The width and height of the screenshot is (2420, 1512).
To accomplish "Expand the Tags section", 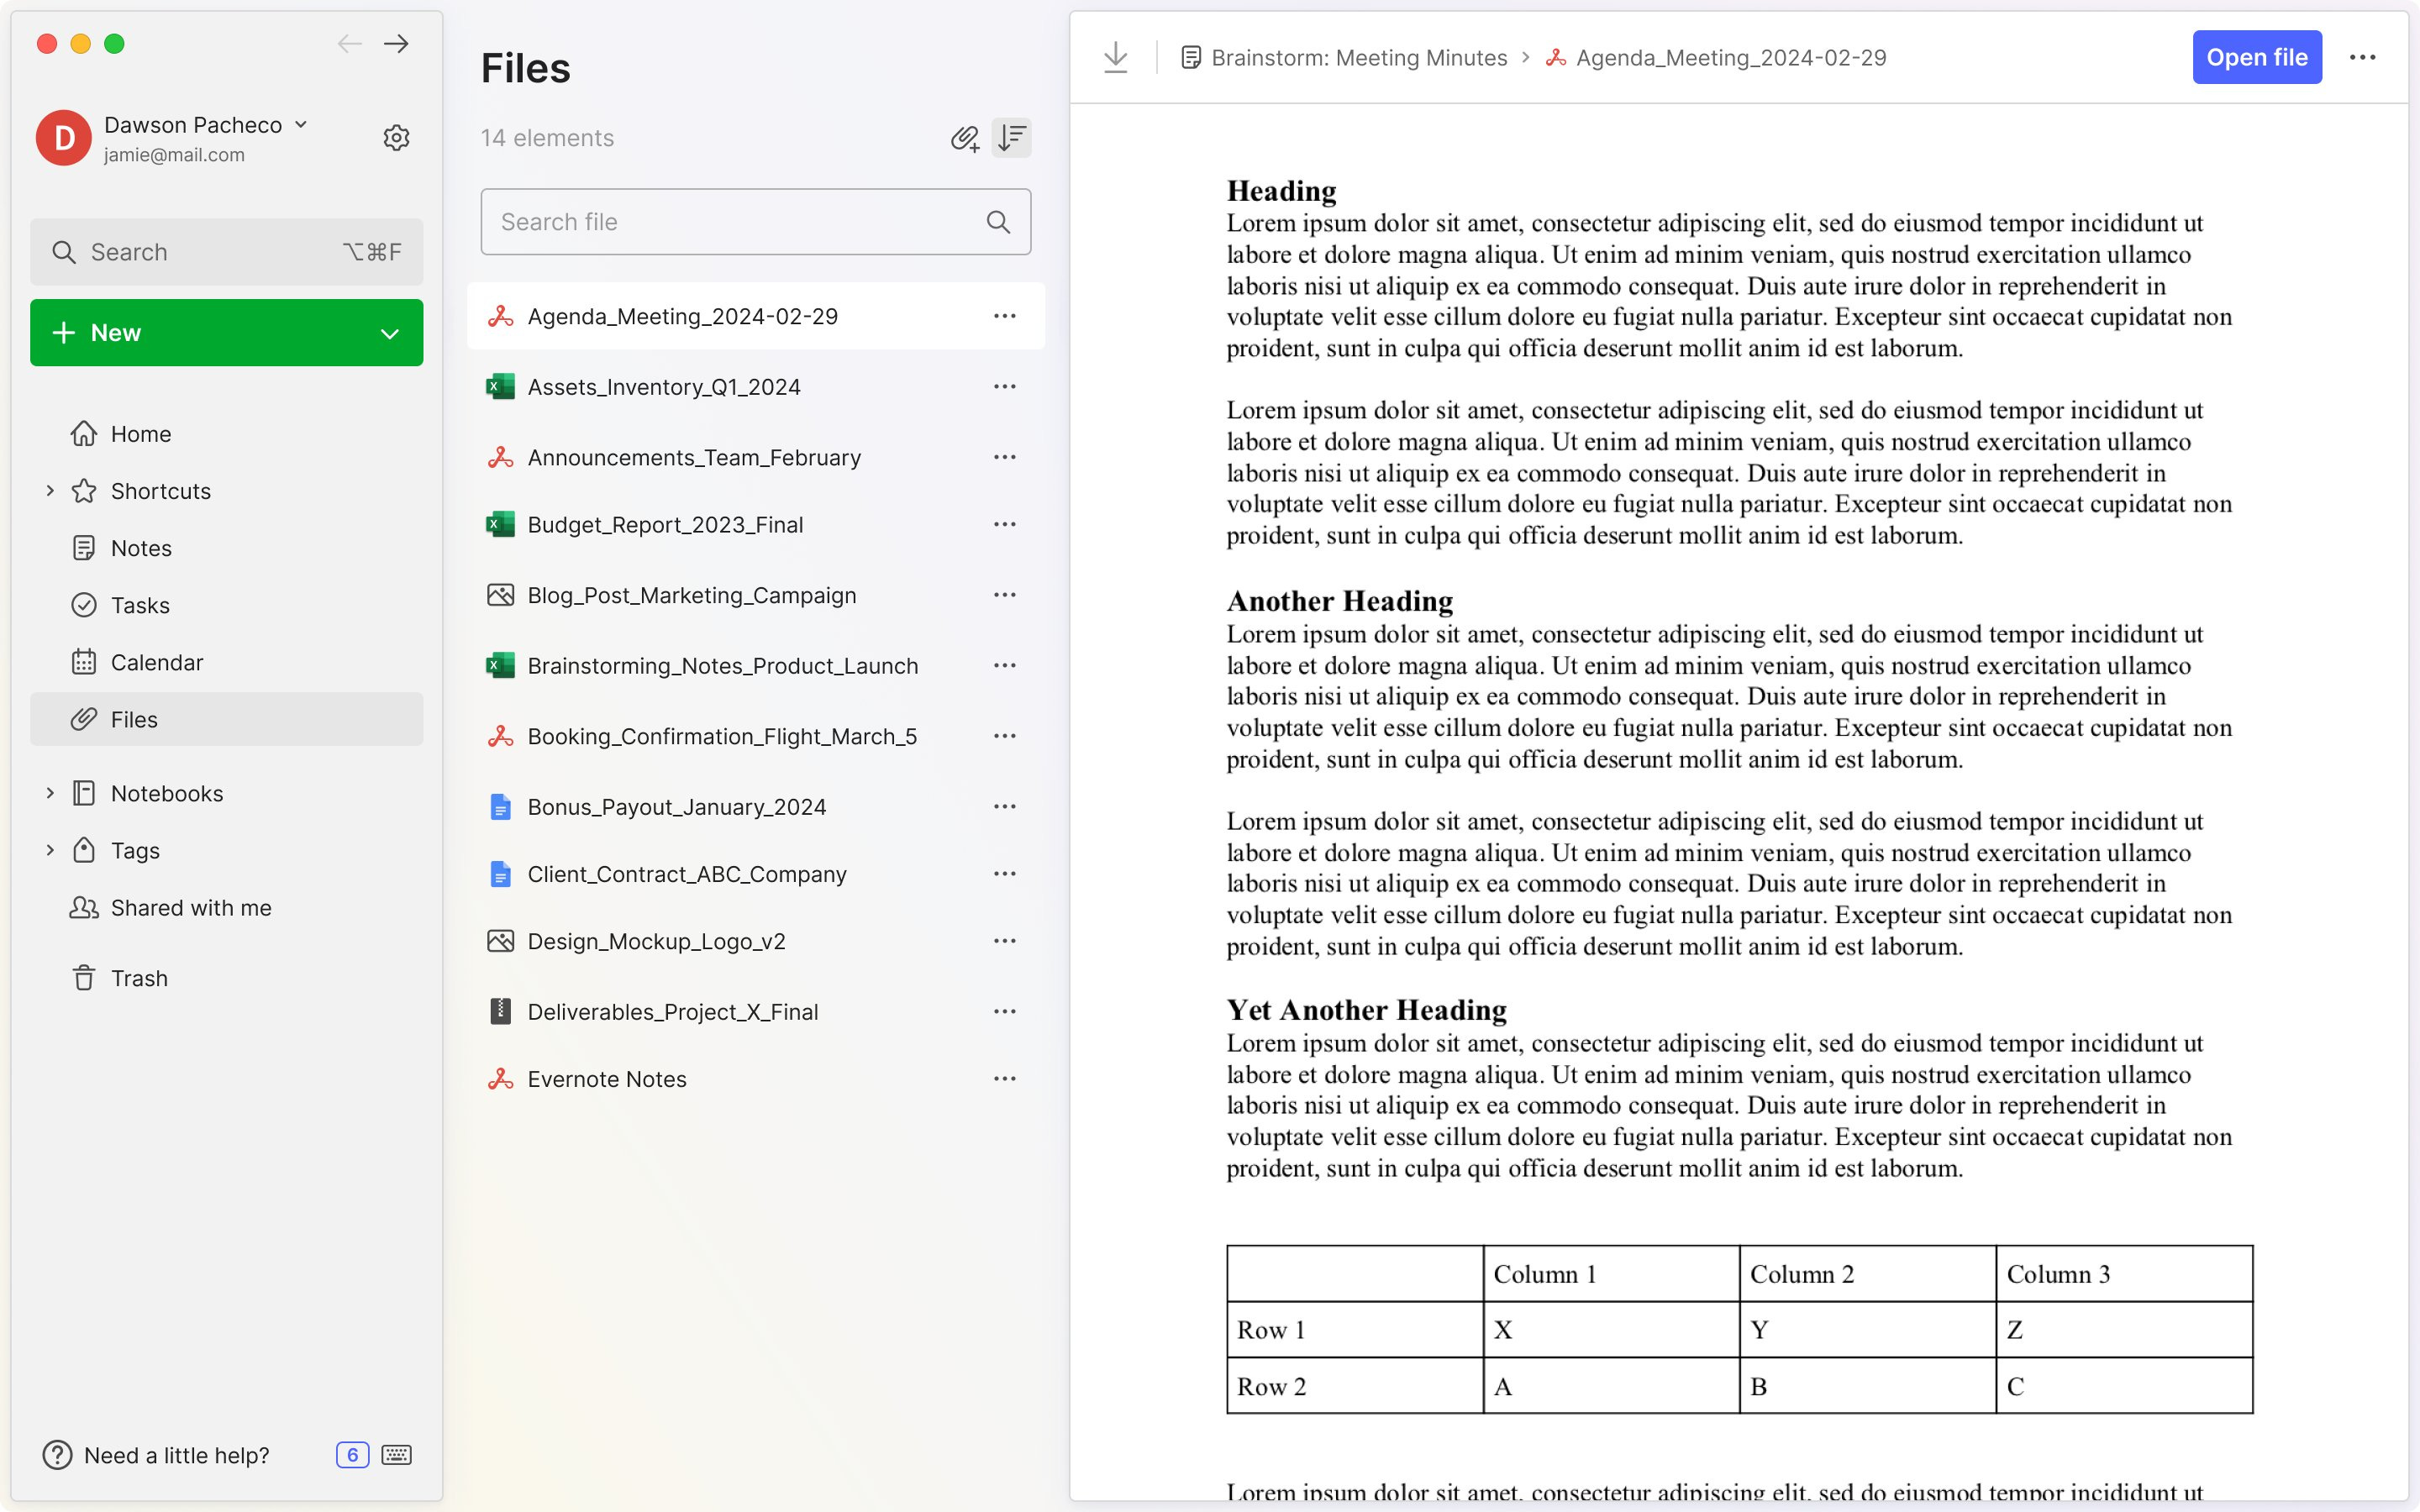I will pos(51,849).
